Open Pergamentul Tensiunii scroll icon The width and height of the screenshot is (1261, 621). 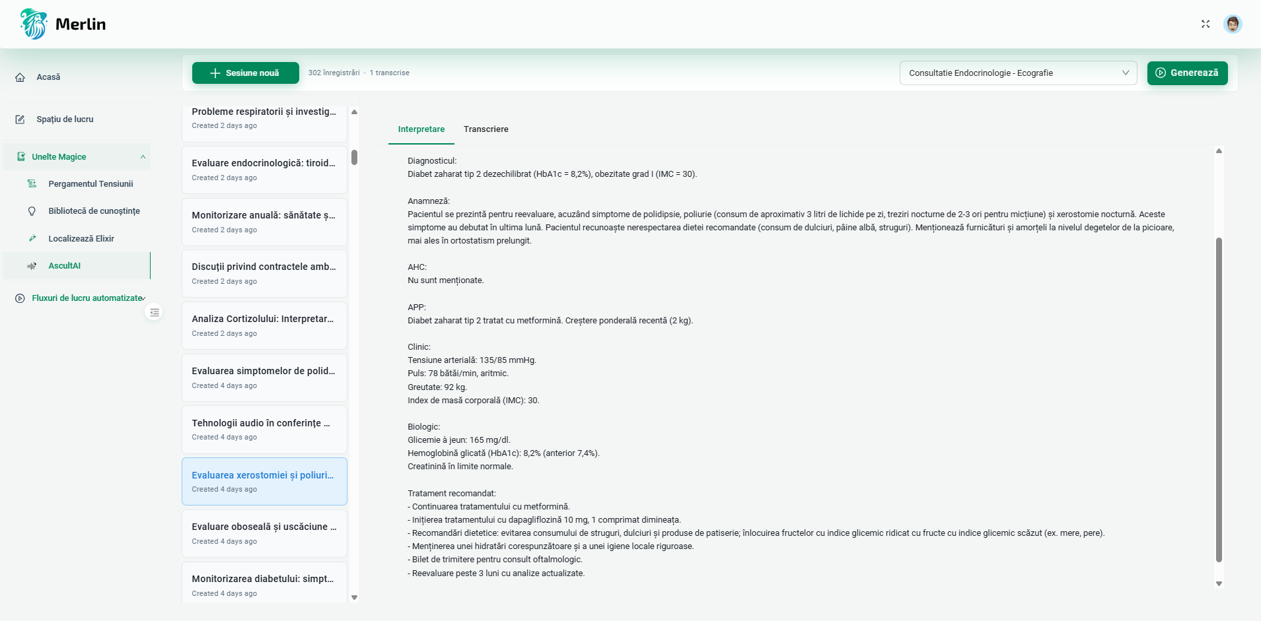tap(32, 183)
